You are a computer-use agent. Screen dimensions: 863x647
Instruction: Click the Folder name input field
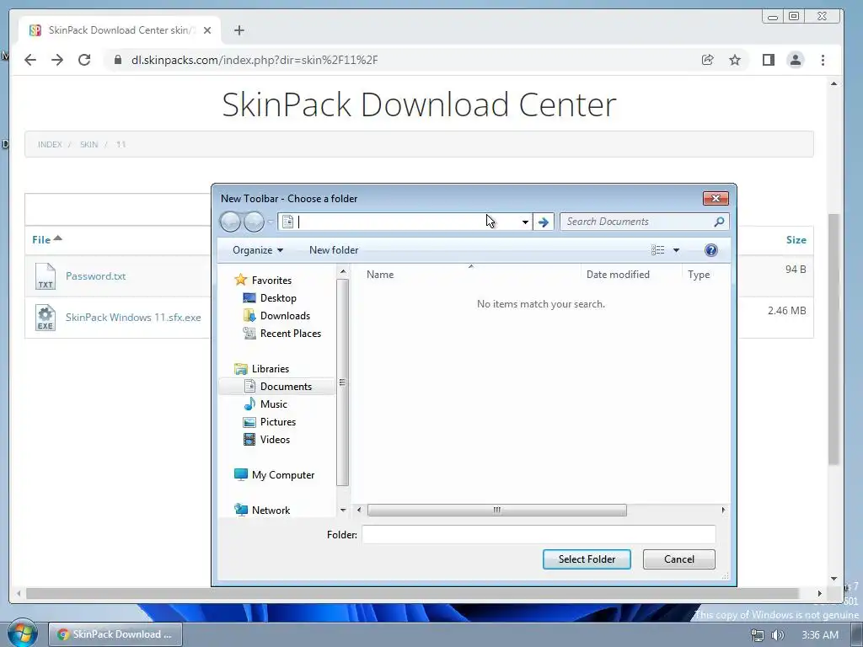pyautogui.click(x=539, y=534)
